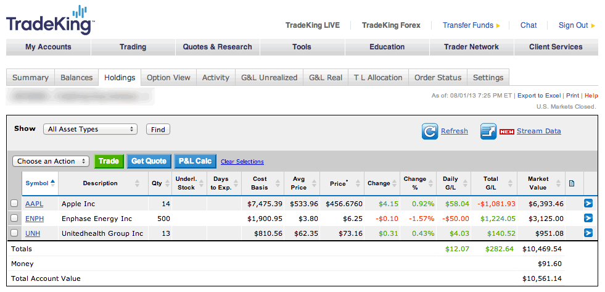
Task: Switch to the Activity tab
Action: (x=216, y=78)
